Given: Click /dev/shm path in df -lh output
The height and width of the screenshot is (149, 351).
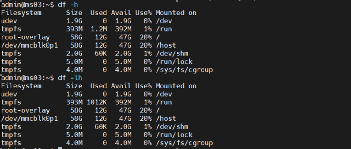Looking at the screenshot, I should pos(172,126).
